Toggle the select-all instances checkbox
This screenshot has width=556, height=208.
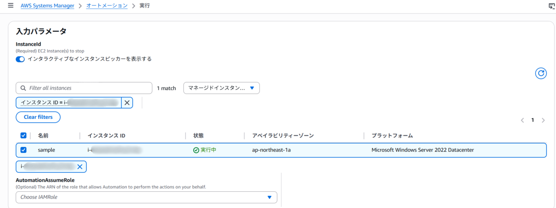(24, 135)
